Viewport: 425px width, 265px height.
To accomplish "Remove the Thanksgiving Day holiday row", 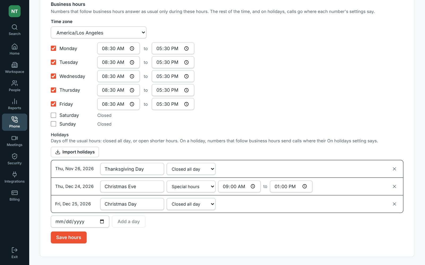I will (394, 169).
